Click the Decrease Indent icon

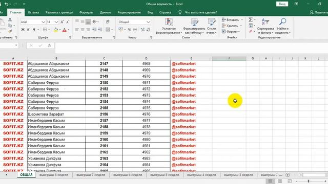tap(94, 30)
